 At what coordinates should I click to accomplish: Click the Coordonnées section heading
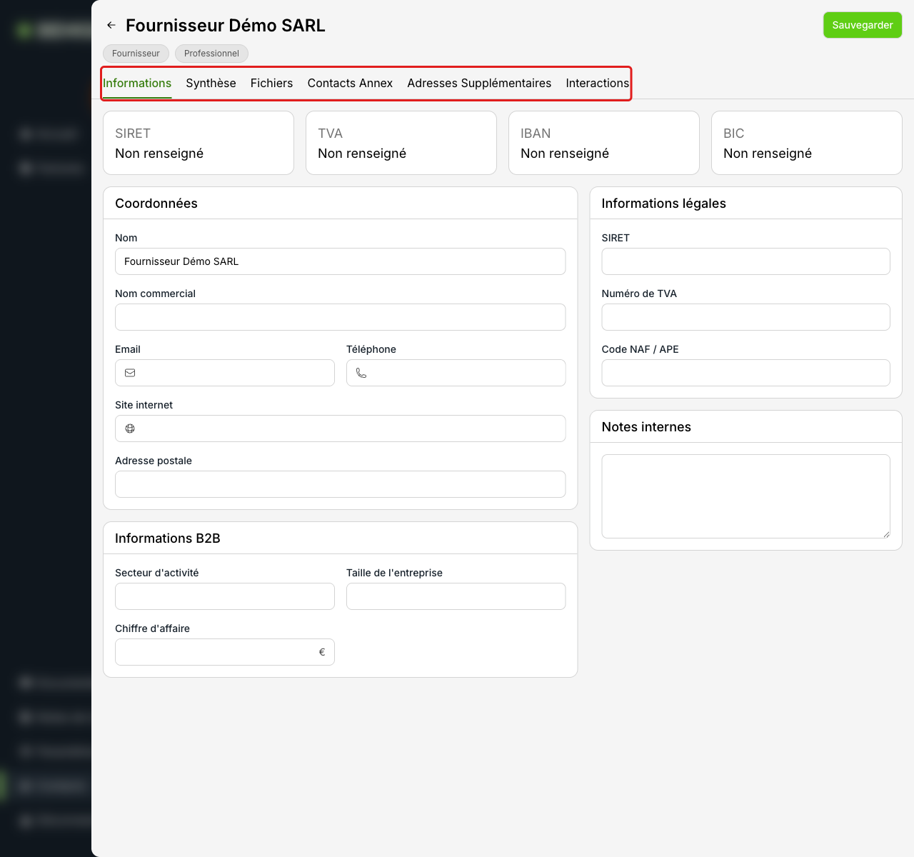[156, 204]
